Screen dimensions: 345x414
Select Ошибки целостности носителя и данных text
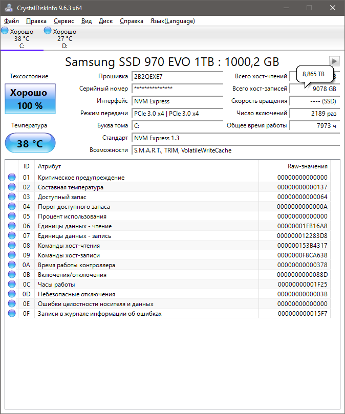tap(96, 304)
